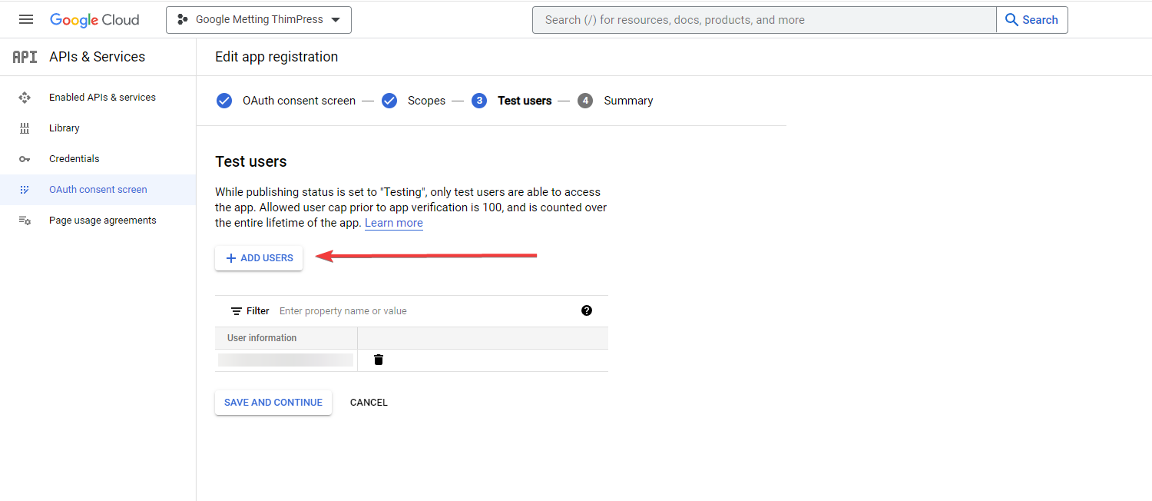Click the OAuth consent screen step checkmark
The image size is (1152, 501).
pos(224,101)
